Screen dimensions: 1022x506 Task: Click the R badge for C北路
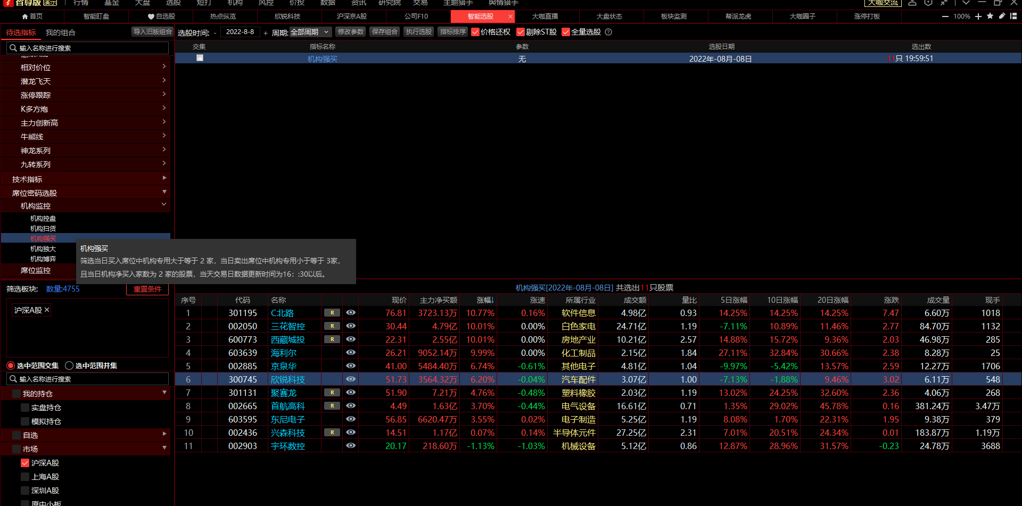[332, 313]
